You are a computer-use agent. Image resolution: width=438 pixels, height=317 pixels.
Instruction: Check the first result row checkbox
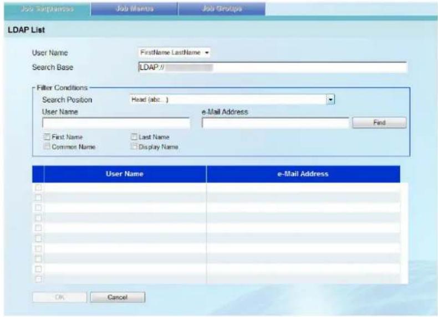pyautogui.click(x=38, y=188)
